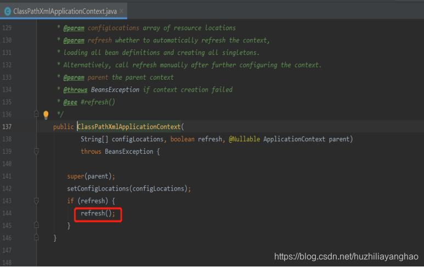Image resolution: width=424 pixels, height=267 pixels.
Task: Click the 'ApplicationContext parent' parameter
Action: coord(307,139)
